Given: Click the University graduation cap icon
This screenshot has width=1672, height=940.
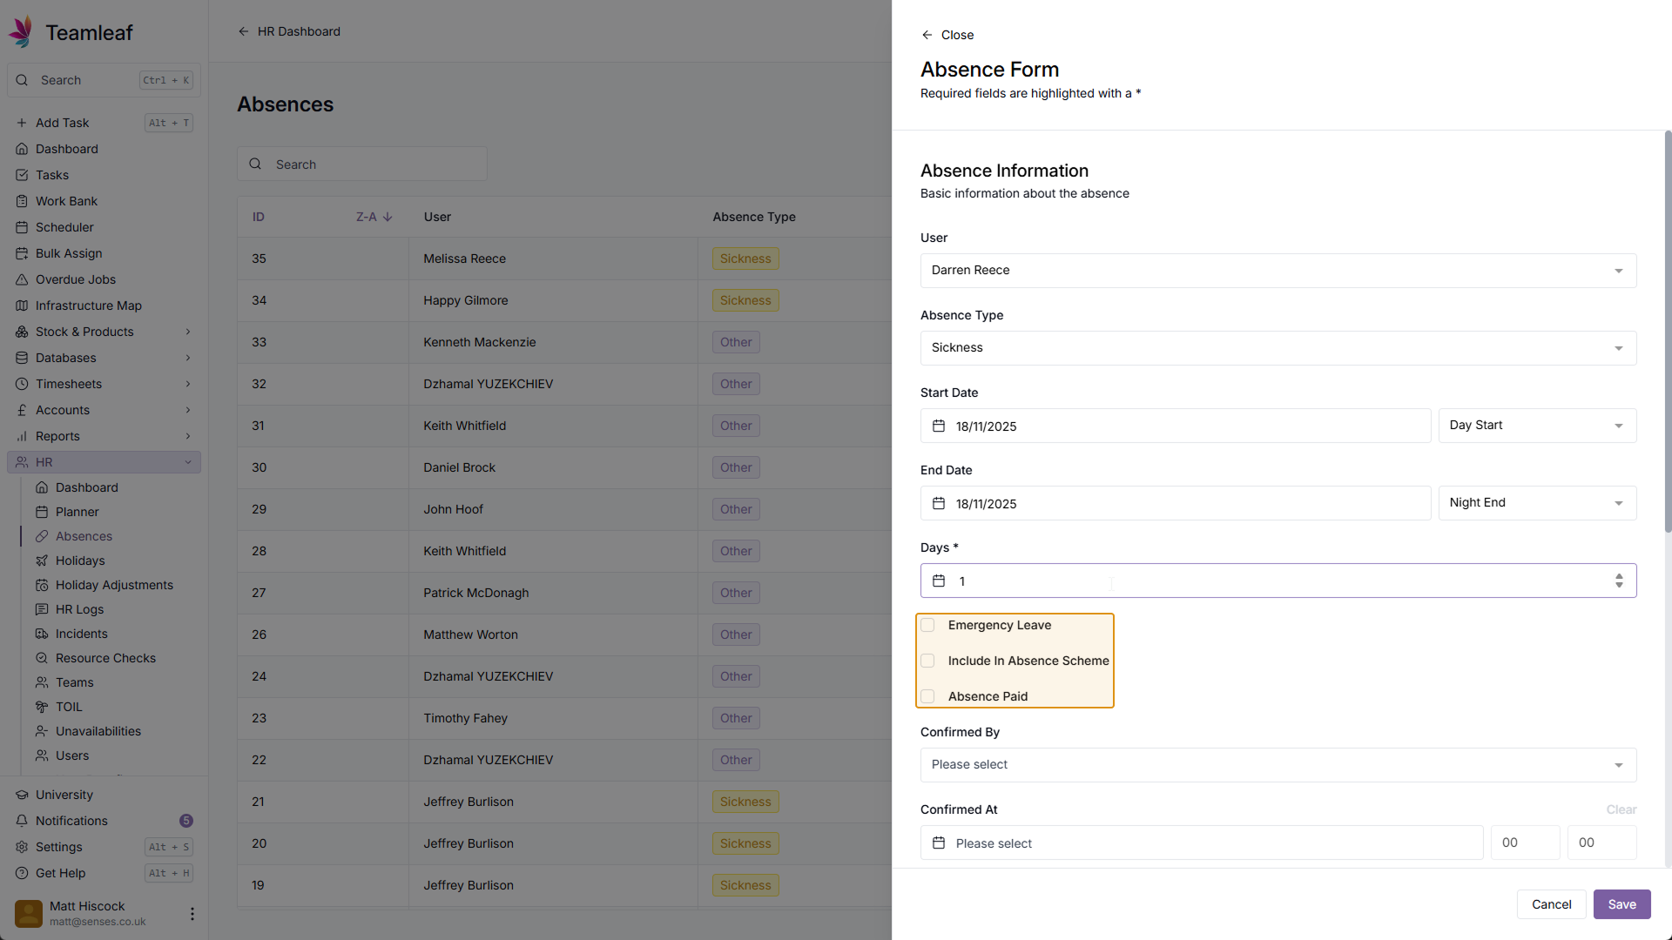Looking at the screenshot, I should click(x=22, y=795).
